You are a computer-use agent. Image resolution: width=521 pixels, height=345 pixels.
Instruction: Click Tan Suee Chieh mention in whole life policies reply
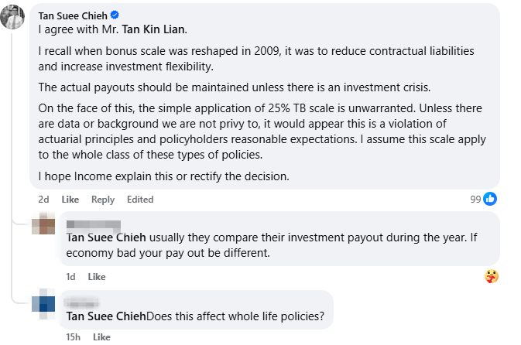[106, 316]
